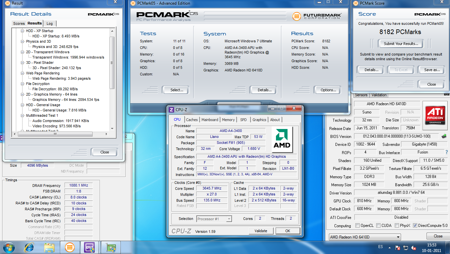Switch to the Log tab
Viewport: 450px width, 254px height.
click(x=50, y=23)
